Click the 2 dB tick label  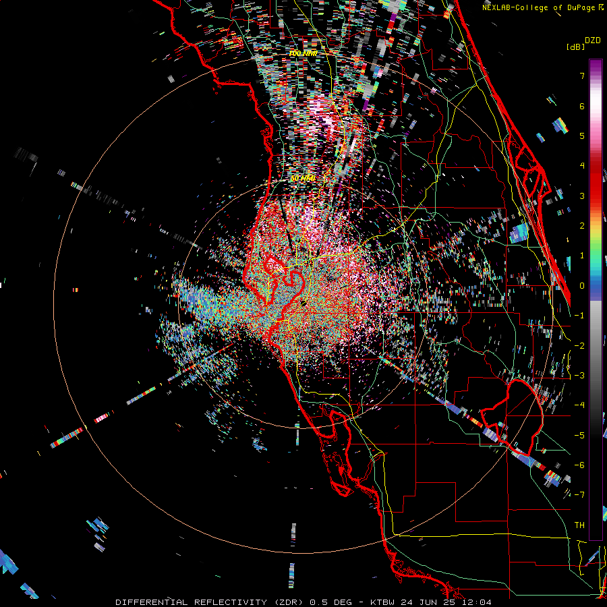pyautogui.click(x=582, y=226)
